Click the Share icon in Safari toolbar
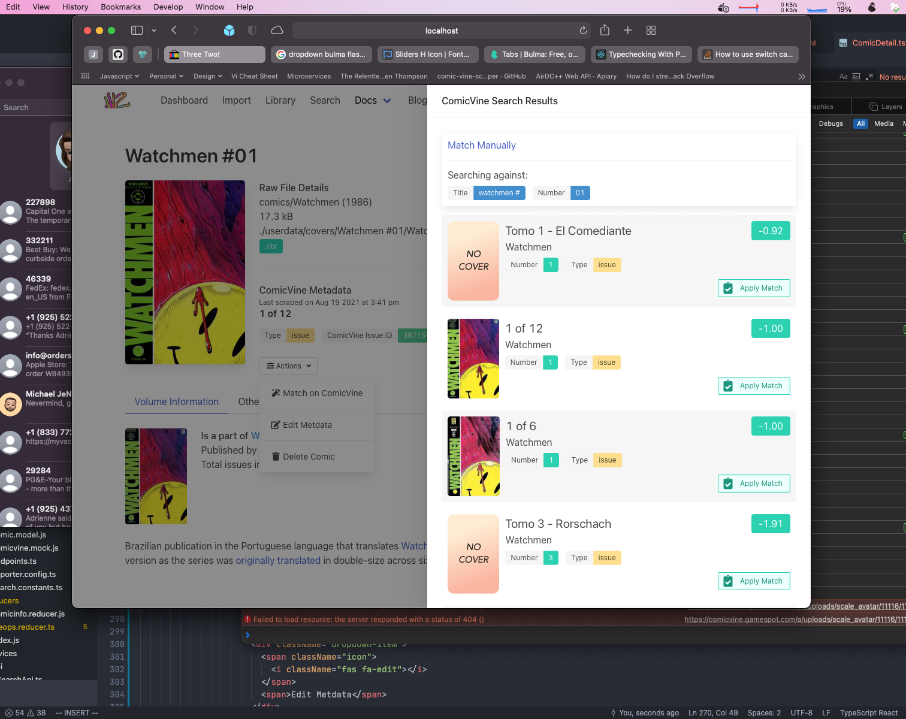The image size is (906, 719). 605,31
